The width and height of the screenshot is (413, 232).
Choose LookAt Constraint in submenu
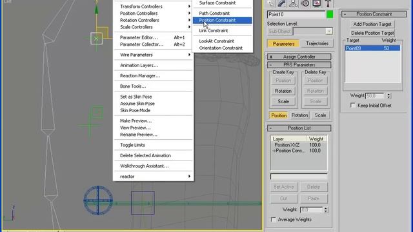(222, 41)
